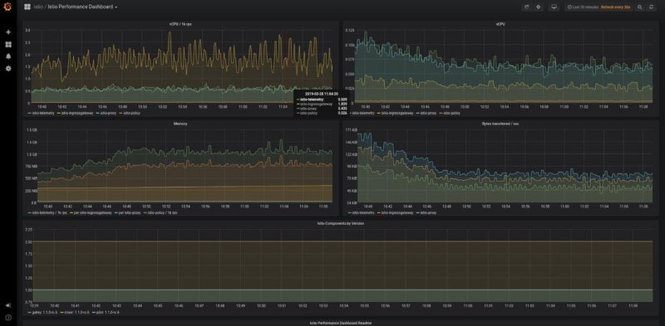The height and width of the screenshot is (326, 665).
Task: Open the Create plus menu in sidebar
Action: coord(8,32)
